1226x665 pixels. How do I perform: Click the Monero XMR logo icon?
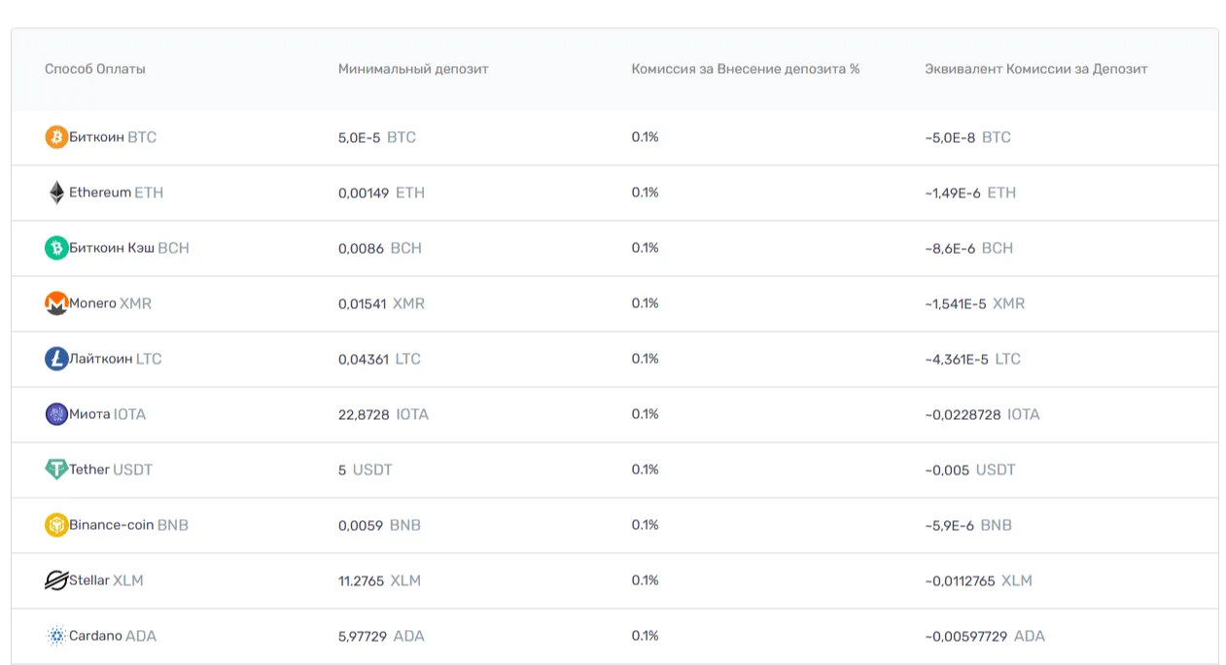(56, 303)
